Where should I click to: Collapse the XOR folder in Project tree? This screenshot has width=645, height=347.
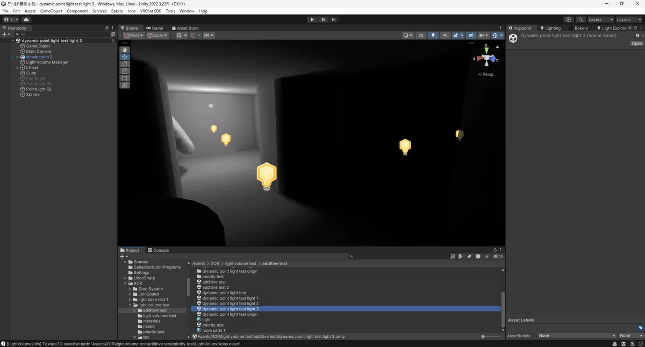pyautogui.click(x=125, y=284)
